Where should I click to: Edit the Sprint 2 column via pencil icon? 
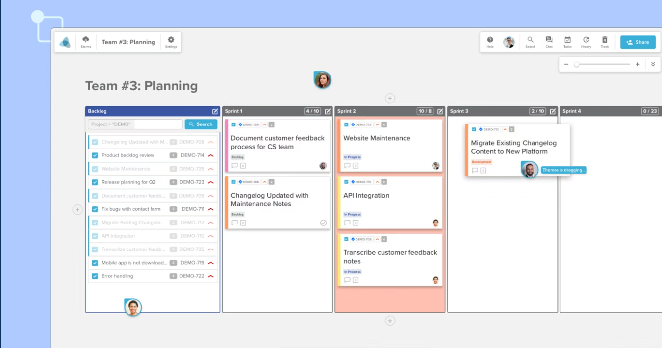[x=440, y=111]
